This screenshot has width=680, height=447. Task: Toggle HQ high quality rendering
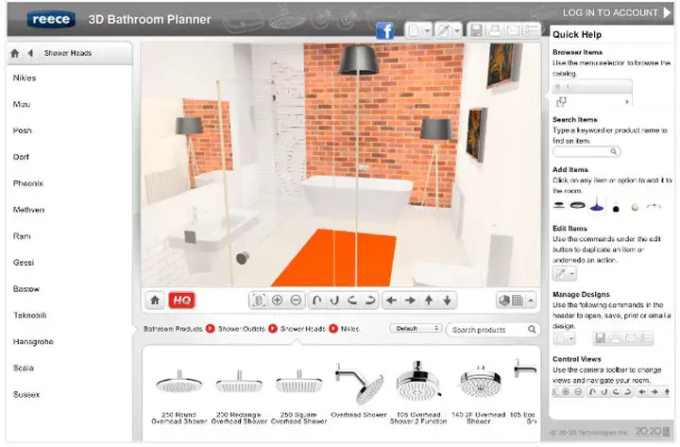point(181,301)
